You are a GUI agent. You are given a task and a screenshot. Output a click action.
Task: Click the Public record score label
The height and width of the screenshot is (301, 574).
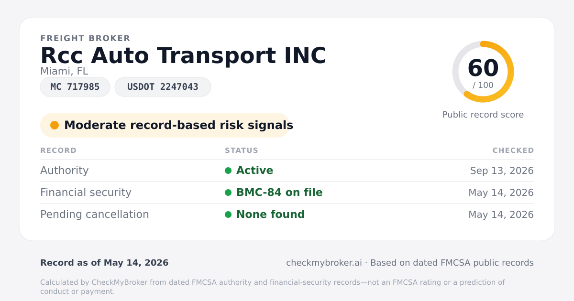click(483, 115)
